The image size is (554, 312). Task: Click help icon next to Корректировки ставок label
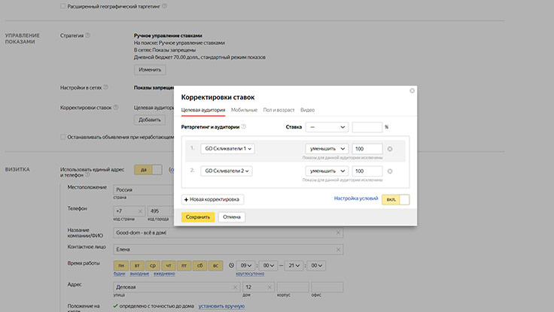[x=115, y=108]
